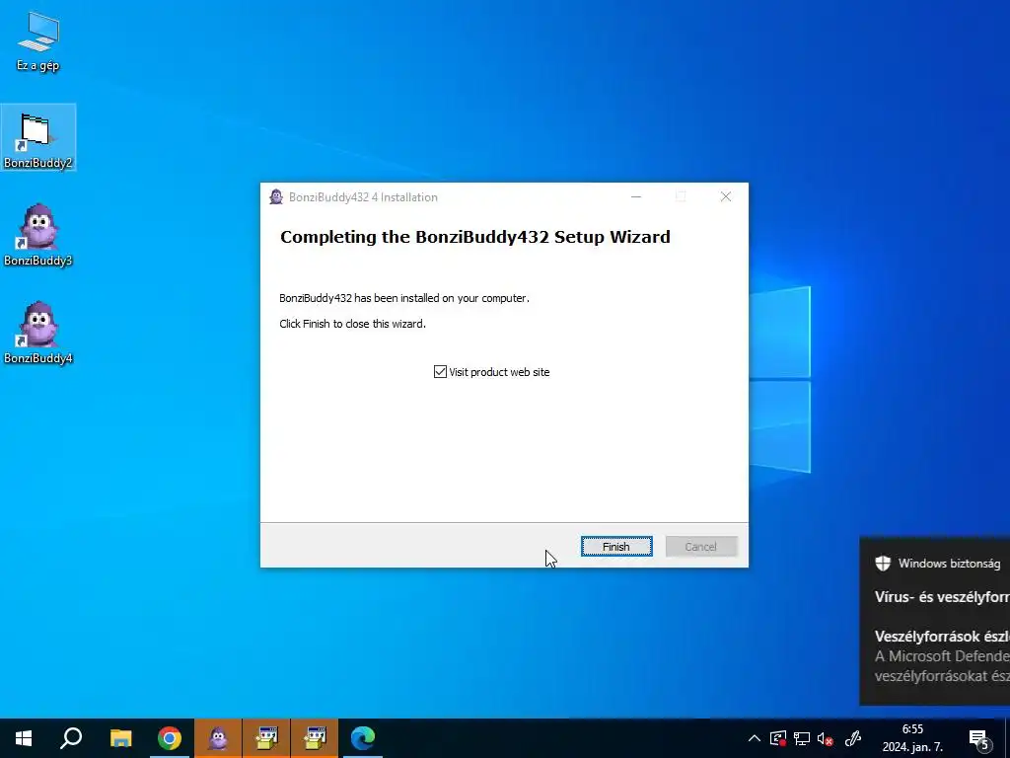Screen dimensions: 1010x758
Task: Close the BonziBuddy432 Installation window
Action: tap(726, 196)
